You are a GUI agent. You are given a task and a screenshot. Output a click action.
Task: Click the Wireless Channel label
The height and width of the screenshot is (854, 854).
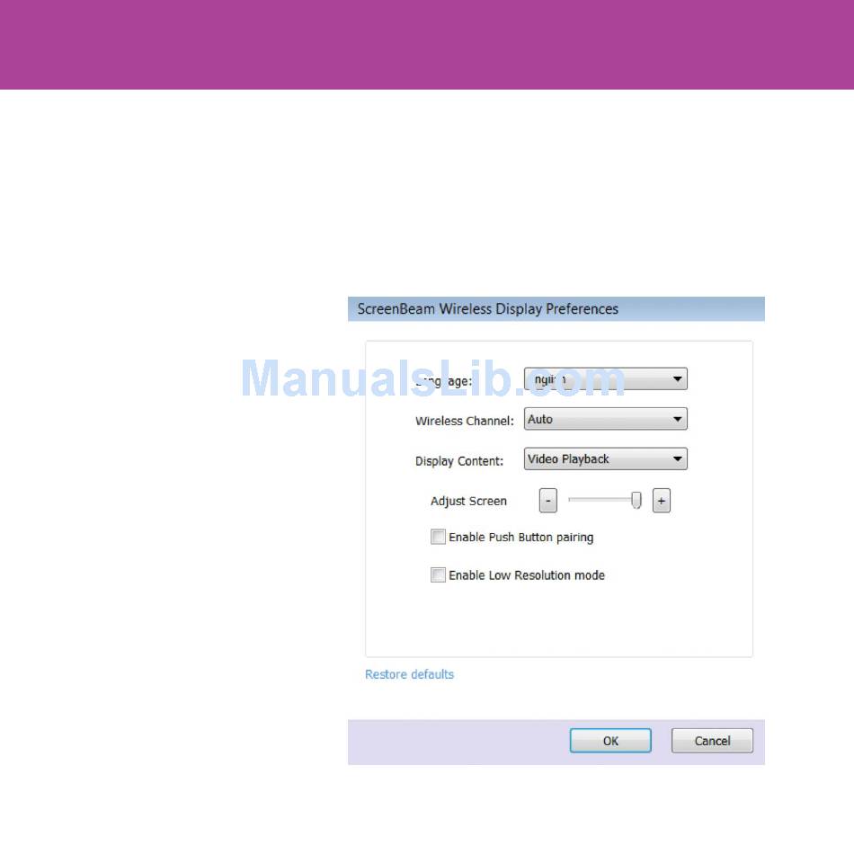(x=464, y=421)
